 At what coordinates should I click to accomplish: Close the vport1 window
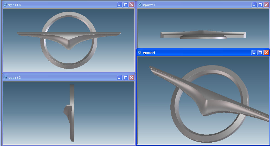point(266,5)
